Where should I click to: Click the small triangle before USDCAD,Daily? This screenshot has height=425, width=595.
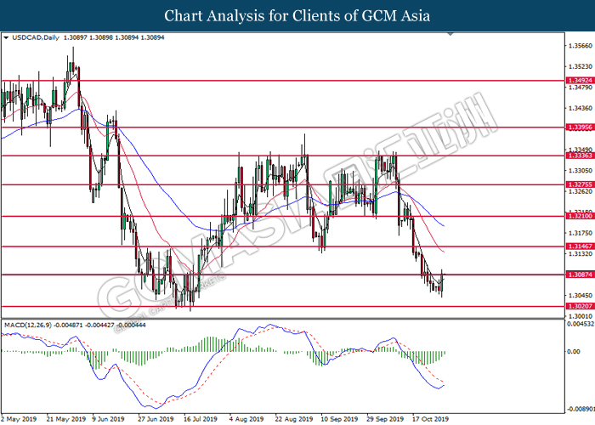[x=7, y=39]
